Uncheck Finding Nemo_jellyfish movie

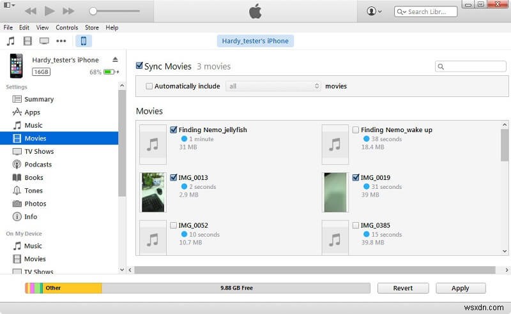click(x=173, y=130)
